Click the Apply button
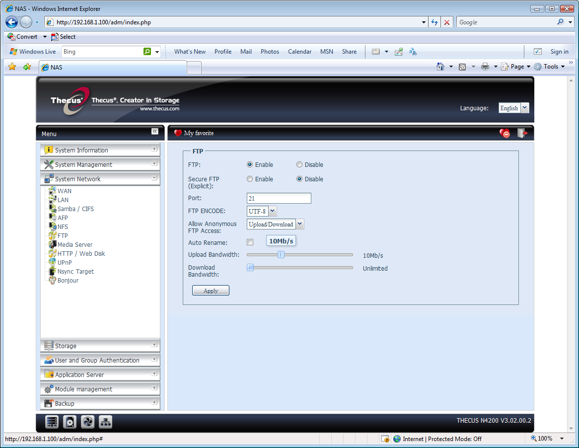Viewport: 579px width, 448px height. (211, 291)
